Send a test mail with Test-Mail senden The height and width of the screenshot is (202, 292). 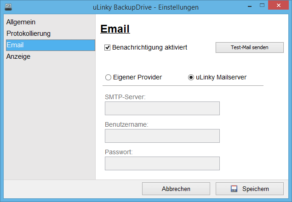(250, 47)
